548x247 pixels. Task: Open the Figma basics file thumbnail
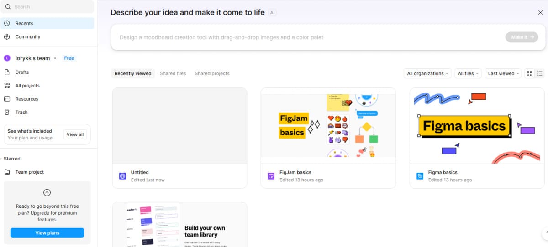pos(477,126)
